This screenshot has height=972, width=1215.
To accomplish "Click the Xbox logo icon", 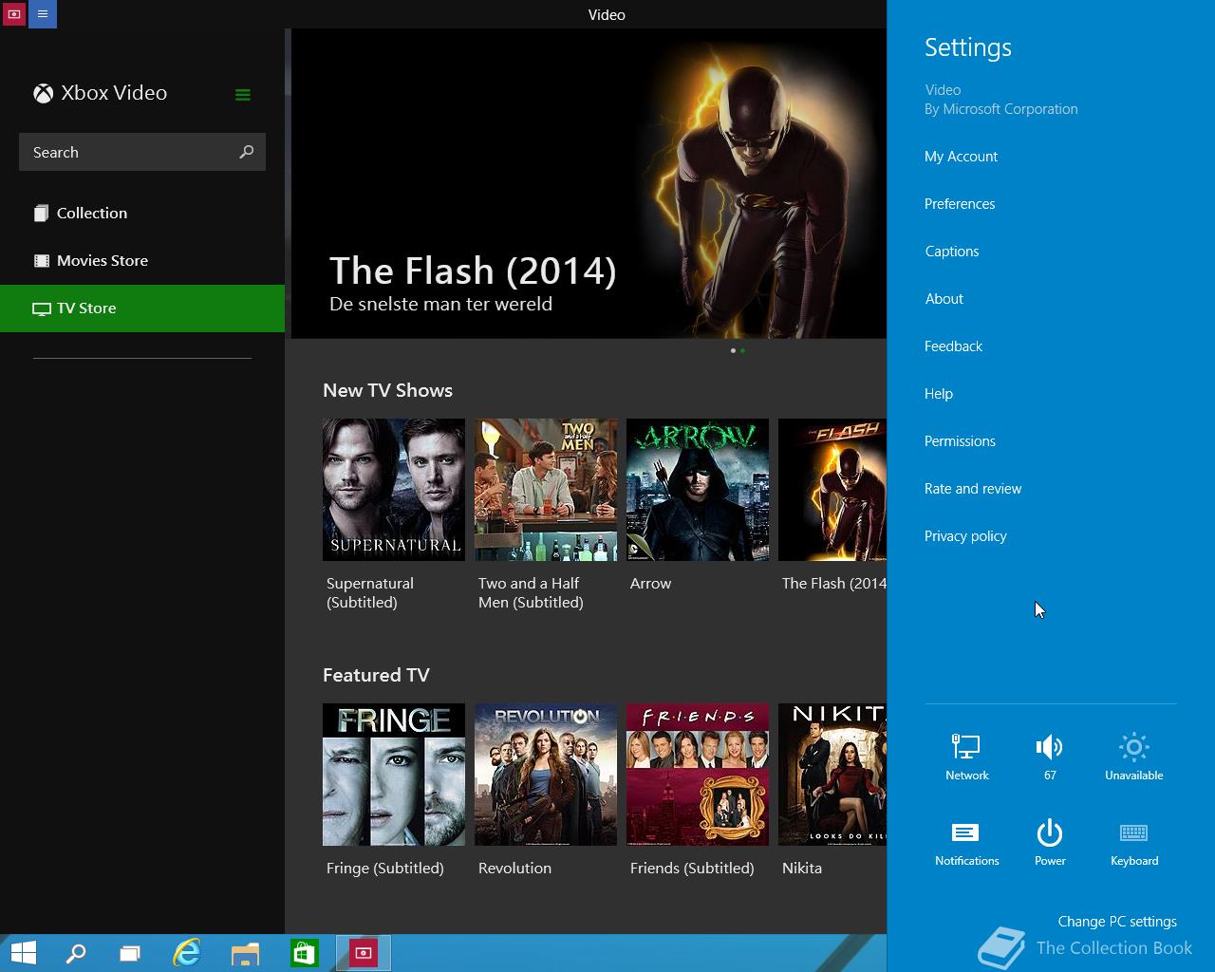I will [x=43, y=93].
